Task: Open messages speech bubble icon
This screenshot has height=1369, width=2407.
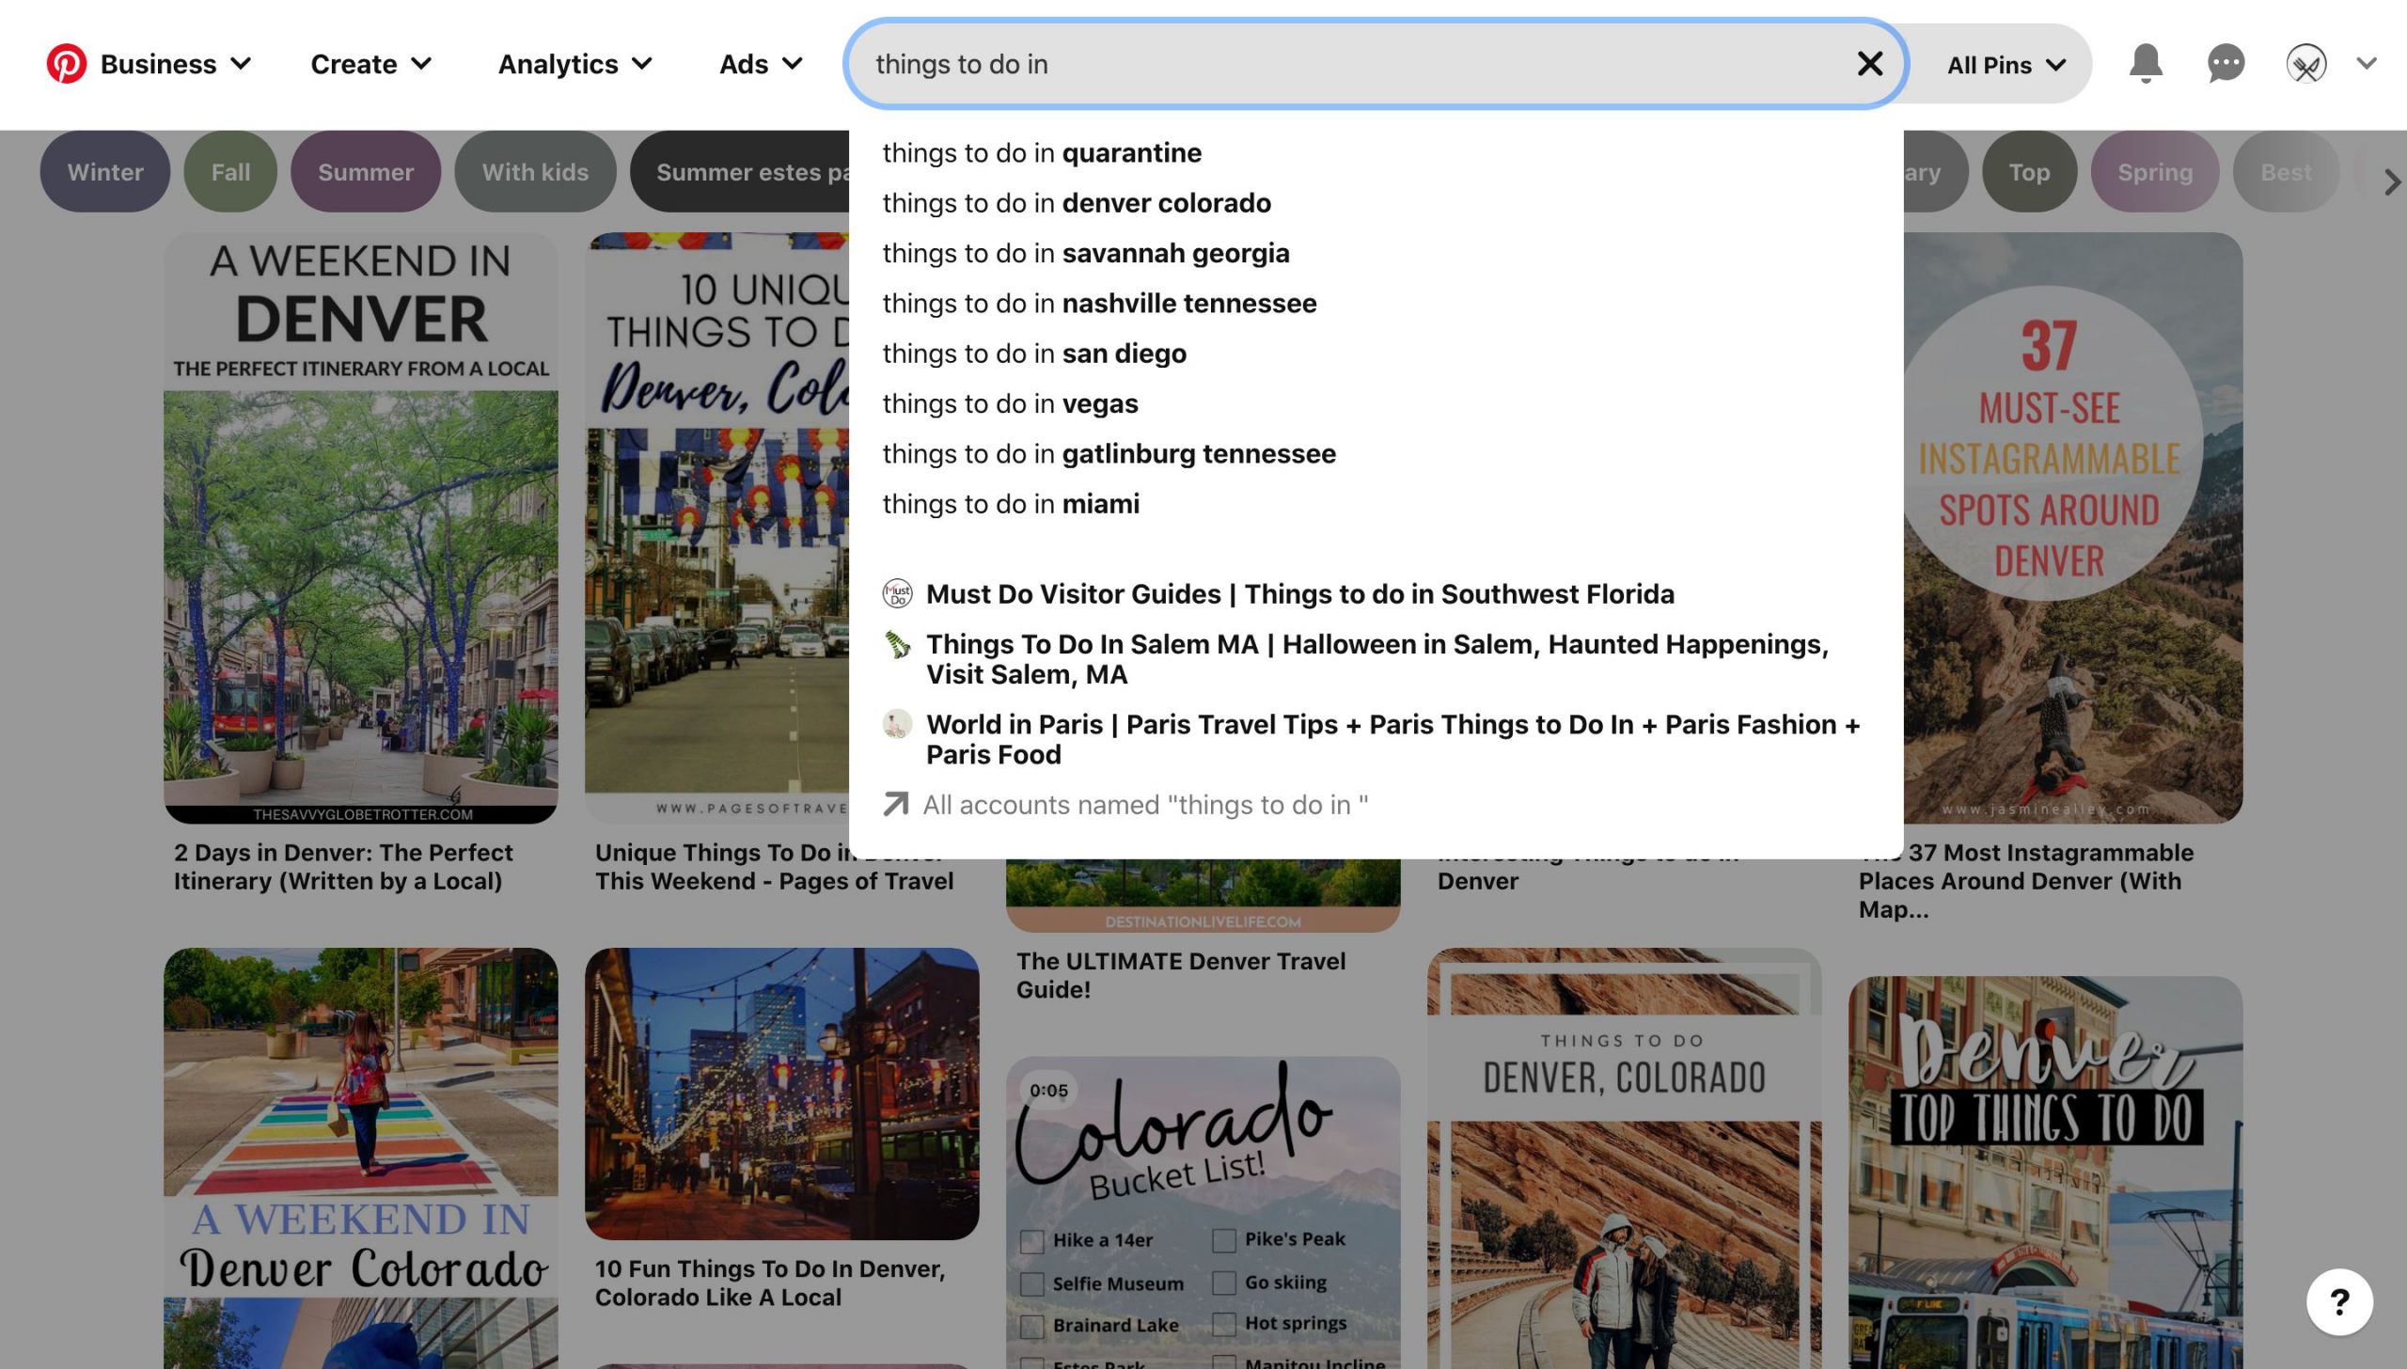Action: (2226, 64)
